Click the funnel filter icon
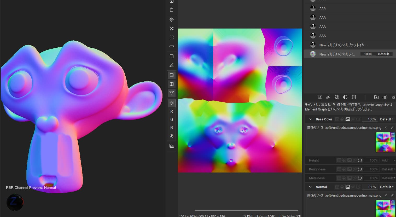Image resolution: width=396 pixels, height=217 pixels. [172, 93]
